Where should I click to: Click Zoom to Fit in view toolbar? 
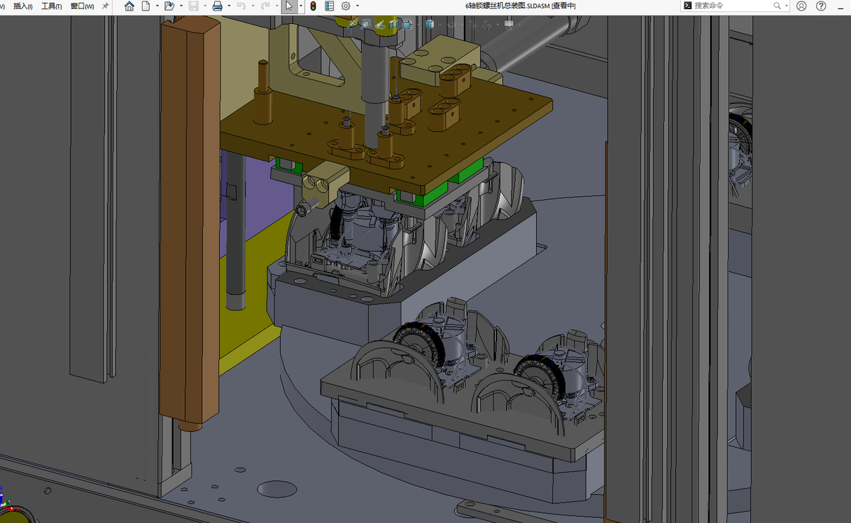(x=352, y=24)
